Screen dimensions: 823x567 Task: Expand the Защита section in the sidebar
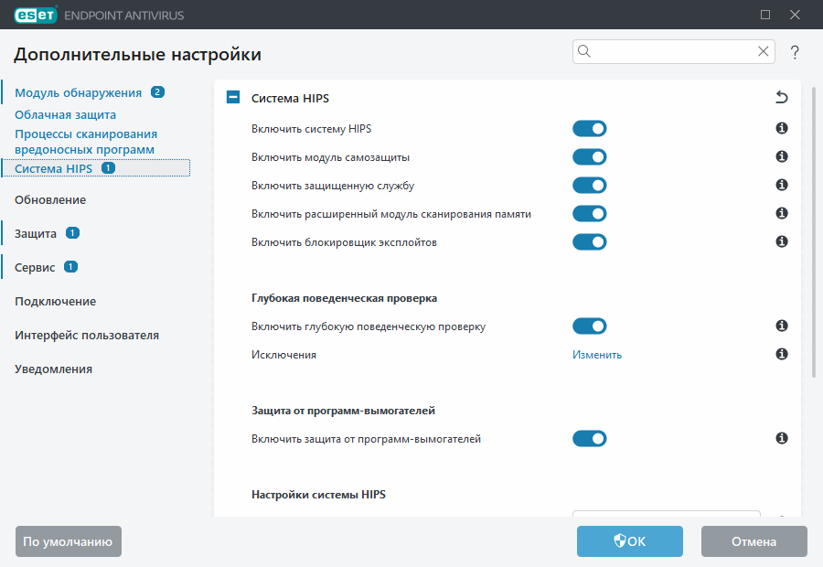(x=34, y=232)
